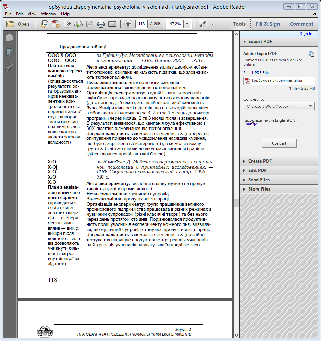Collapse the Export PDF section

click(260, 42)
